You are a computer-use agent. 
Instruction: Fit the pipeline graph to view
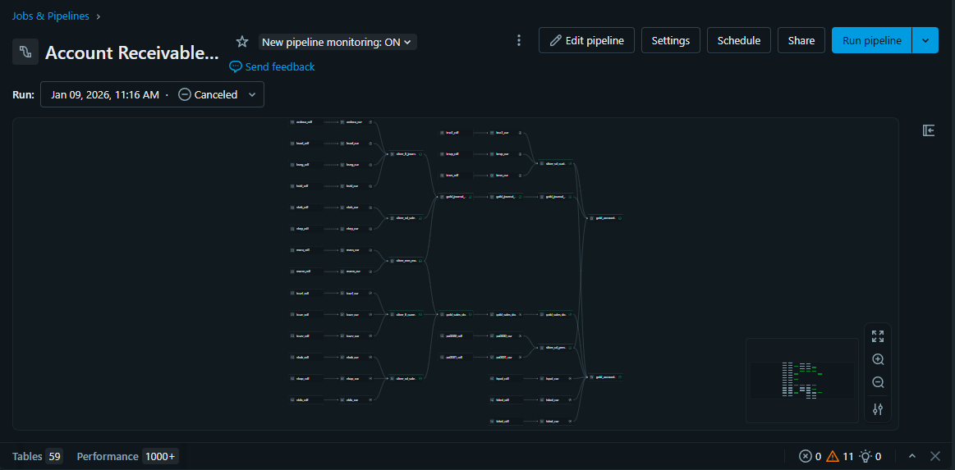tap(878, 336)
